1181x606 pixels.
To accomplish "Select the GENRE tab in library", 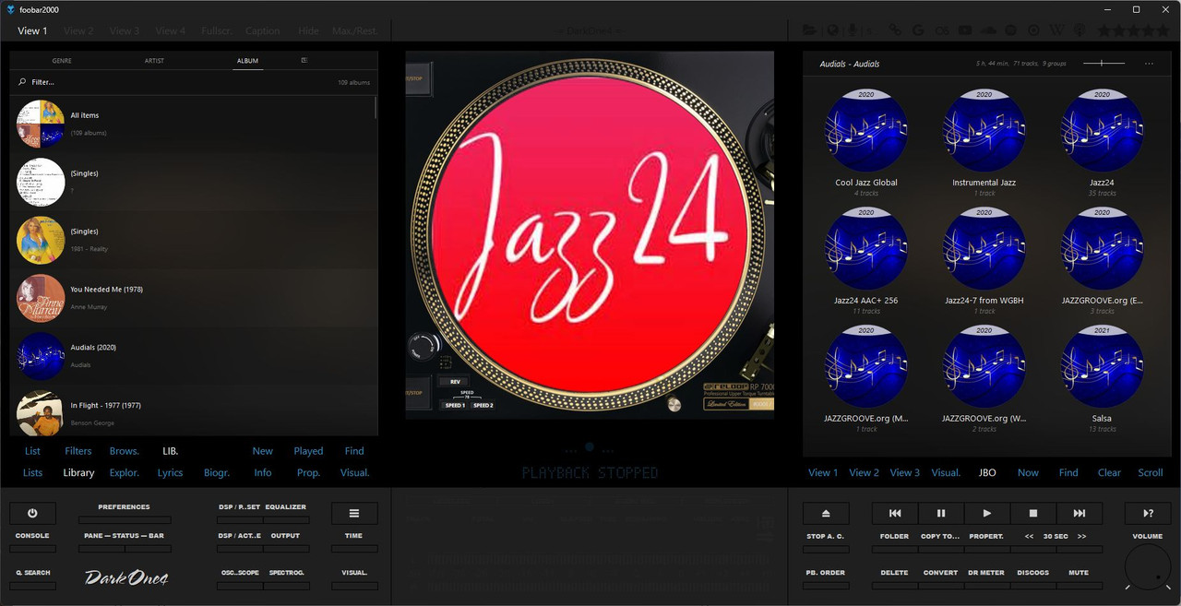I will (62, 61).
